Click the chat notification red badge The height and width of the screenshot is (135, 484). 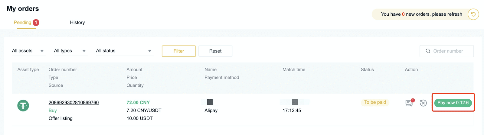pyautogui.click(x=413, y=100)
